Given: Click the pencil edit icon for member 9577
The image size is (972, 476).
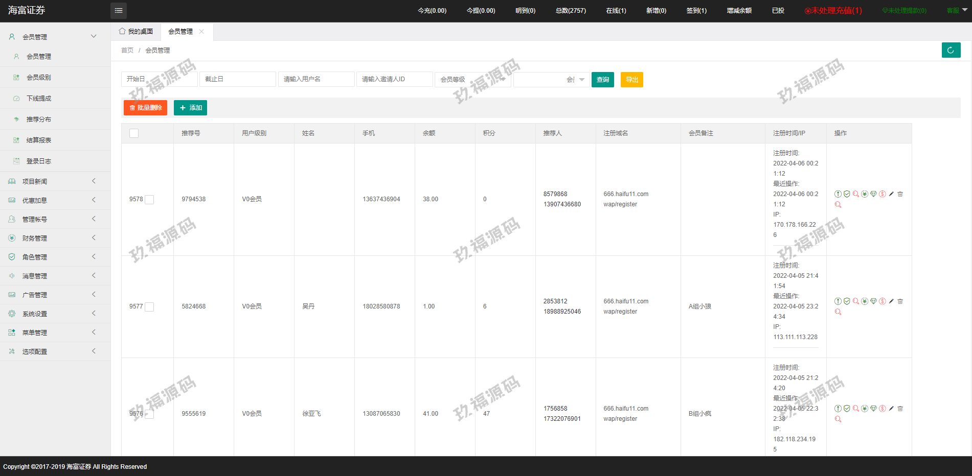Looking at the screenshot, I should (891, 301).
